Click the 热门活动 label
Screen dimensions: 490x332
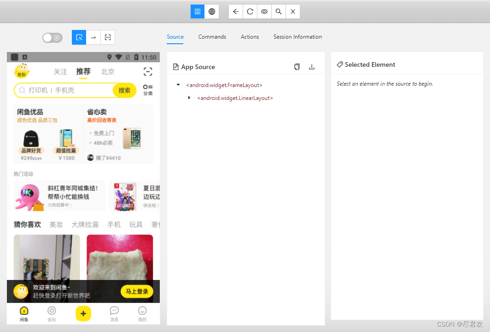pyautogui.click(x=23, y=174)
